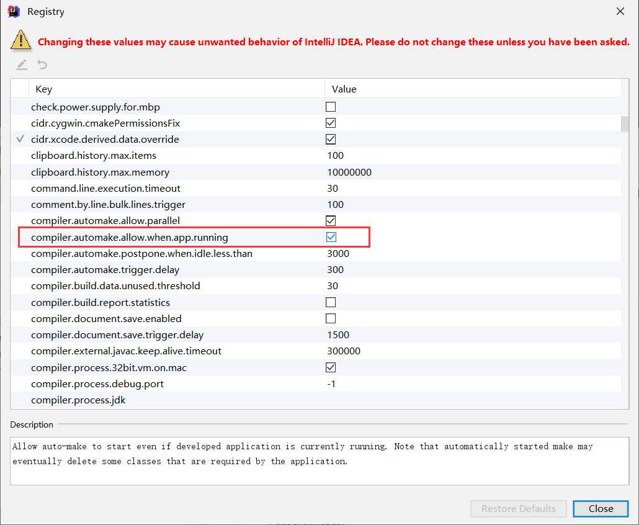Click the 300 value cell
This screenshot has height=525, width=639.
(336, 270)
